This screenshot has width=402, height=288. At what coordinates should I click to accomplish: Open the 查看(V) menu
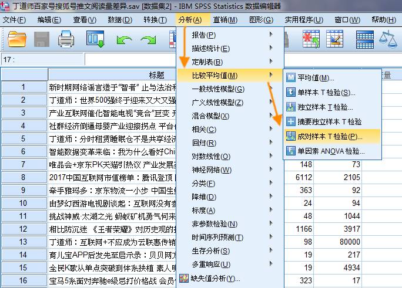(85, 20)
